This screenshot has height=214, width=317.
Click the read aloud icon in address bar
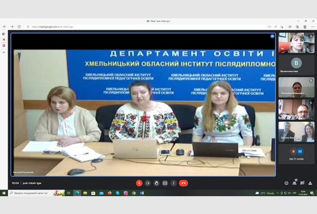[276, 26]
